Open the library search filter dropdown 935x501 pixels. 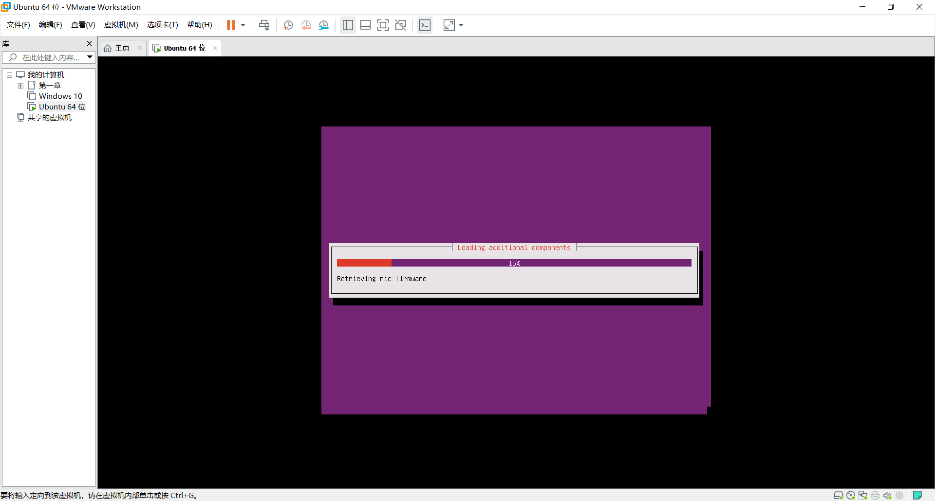90,57
